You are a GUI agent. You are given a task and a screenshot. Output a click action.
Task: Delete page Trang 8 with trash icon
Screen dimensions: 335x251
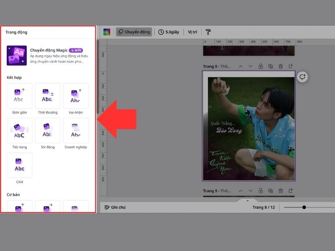click(x=280, y=66)
